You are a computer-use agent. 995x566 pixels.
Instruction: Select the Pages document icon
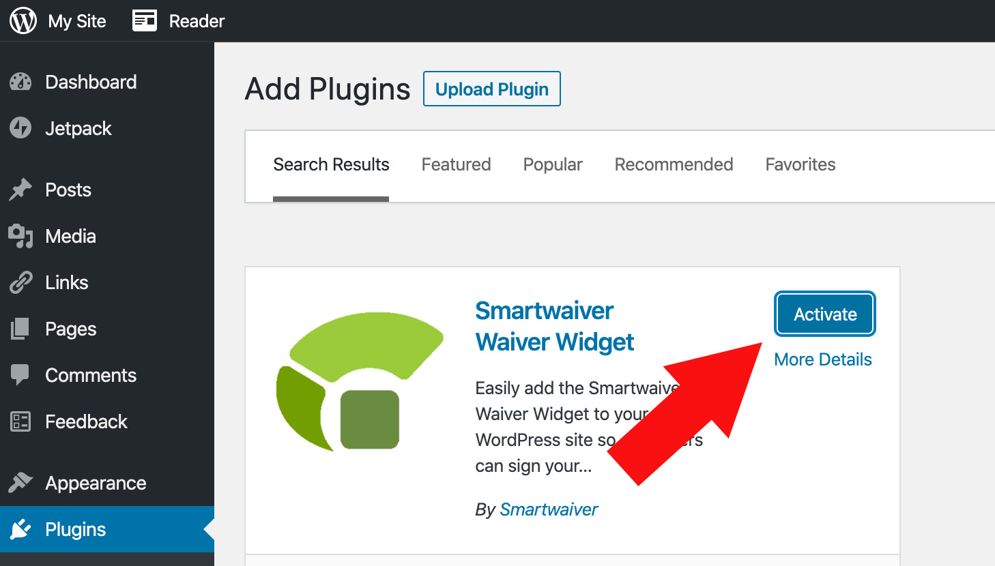pyautogui.click(x=20, y=329)
